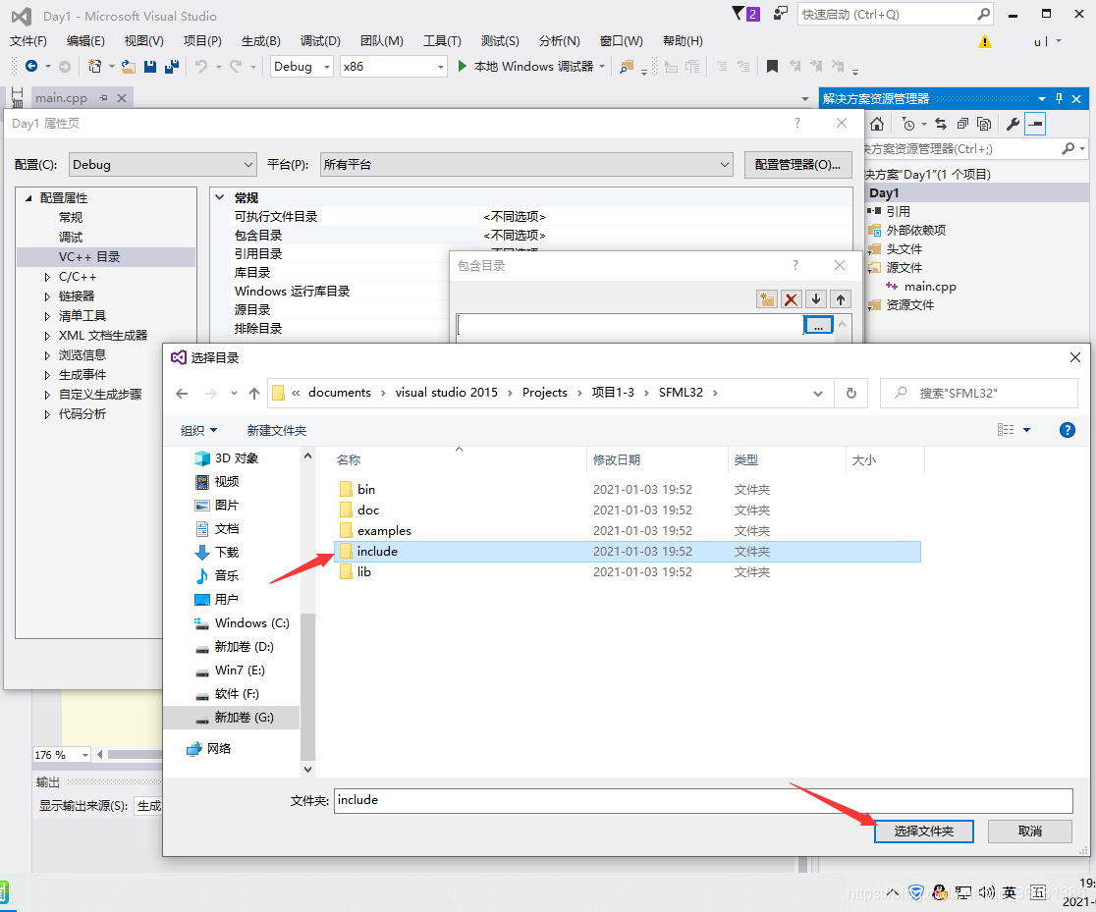Toggle the main.cpp tab pin
The height and width of the screenshot is (912, 1096).
(103, 98)
